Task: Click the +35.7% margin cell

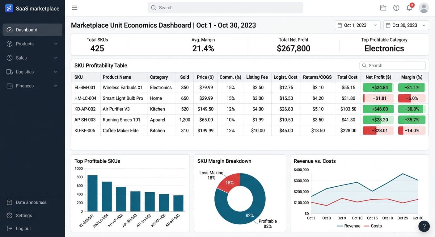Action: (x=412, y=120)
